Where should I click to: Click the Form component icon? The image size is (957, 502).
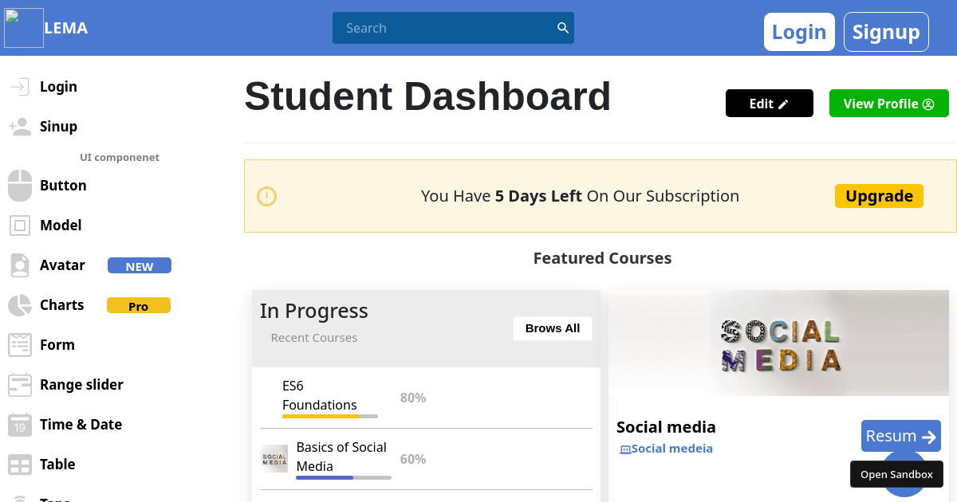(19, 344)
